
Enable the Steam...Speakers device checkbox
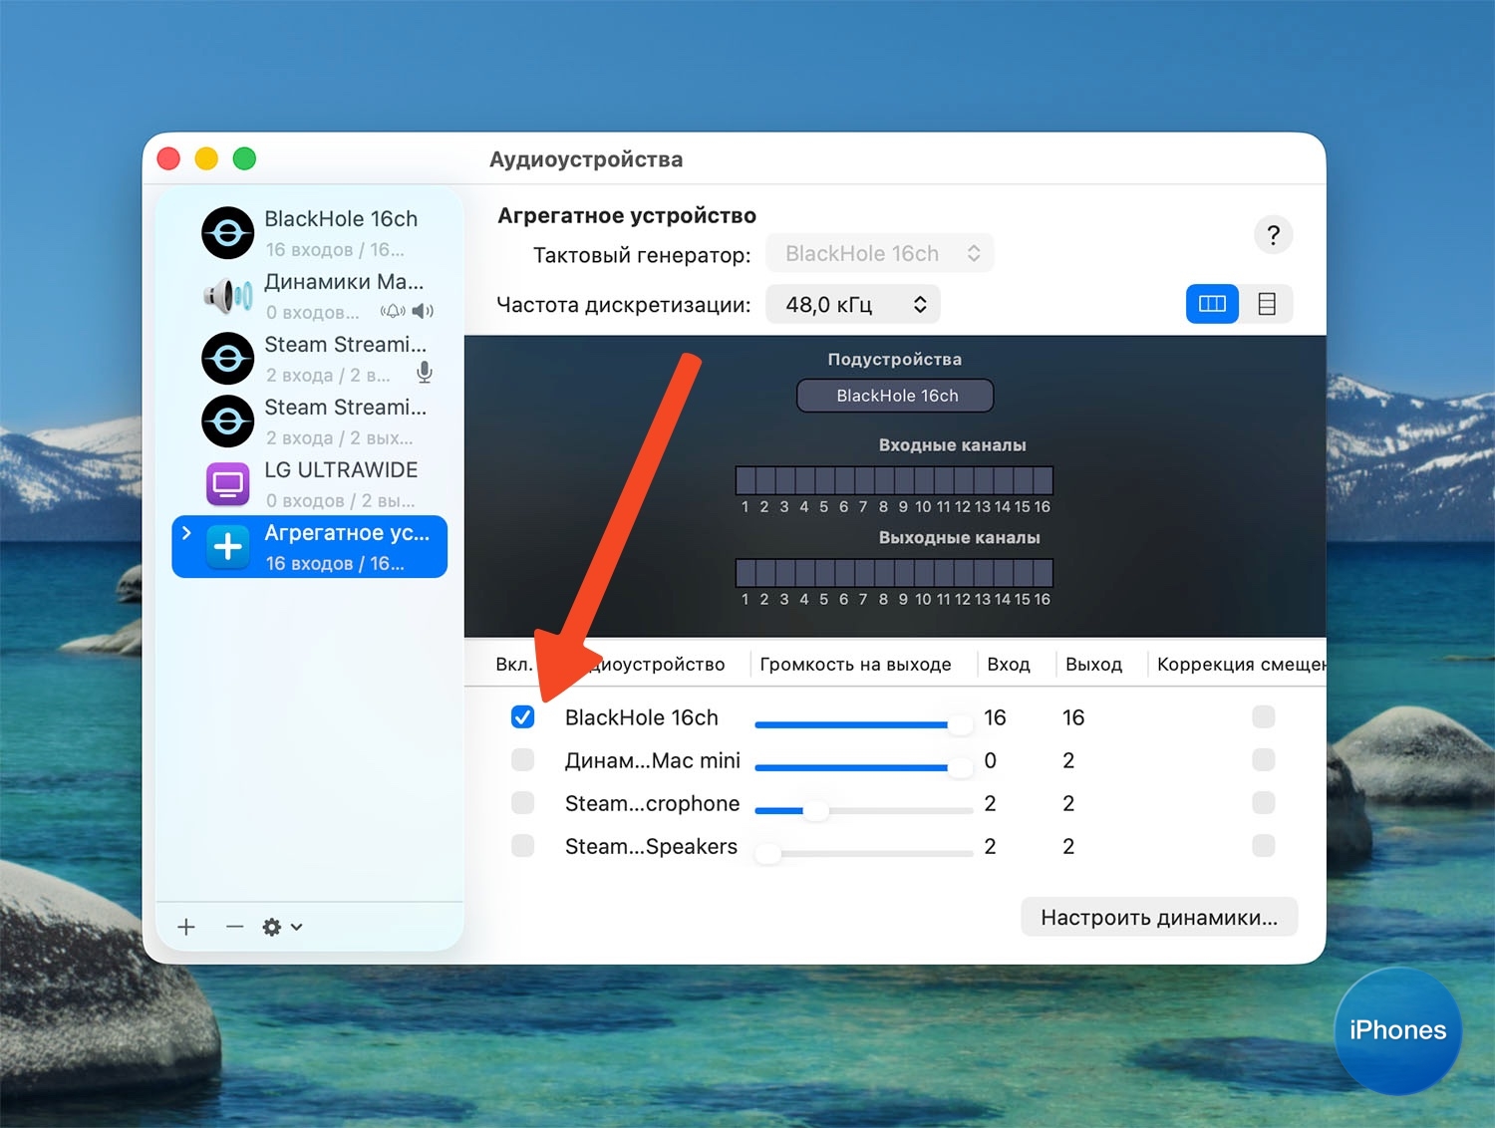(x=522, y=846)
